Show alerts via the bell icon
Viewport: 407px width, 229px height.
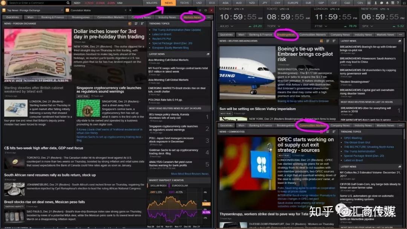click(x=387, y=3)
